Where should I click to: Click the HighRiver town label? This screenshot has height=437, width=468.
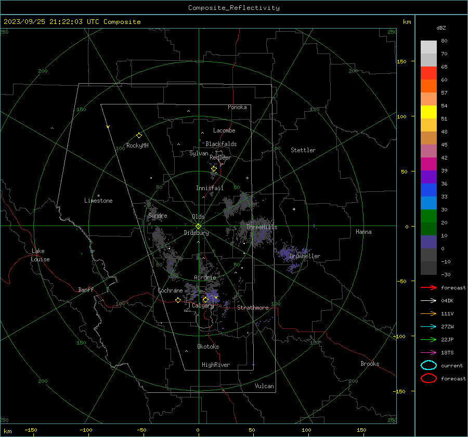[x=216, y=365]
